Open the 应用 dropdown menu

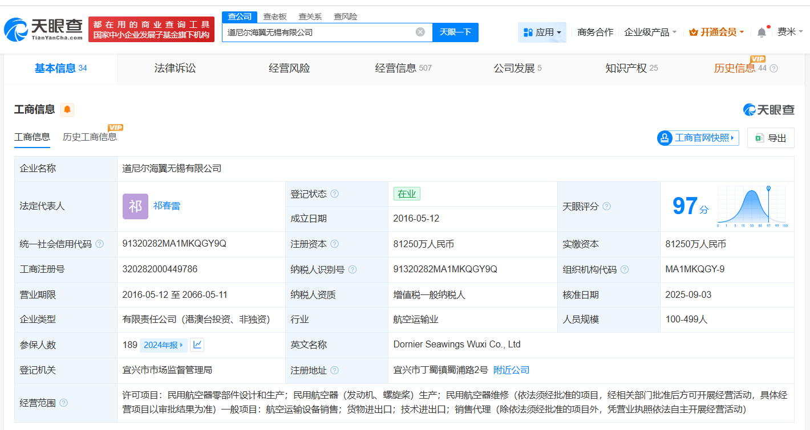pos(542,32)
